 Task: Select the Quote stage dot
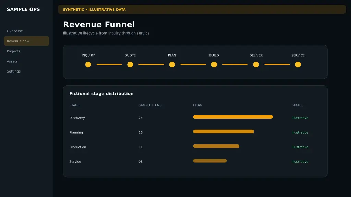point(130,65)
